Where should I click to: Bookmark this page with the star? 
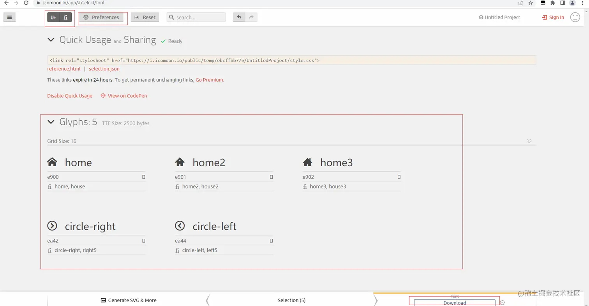[531, 3]
